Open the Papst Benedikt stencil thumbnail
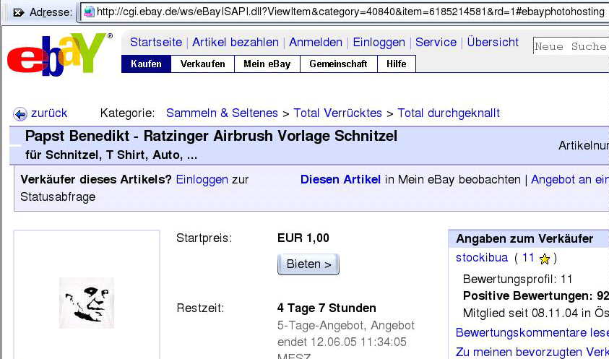The width and height of the screenshot is (609, 359). (87, 303)
